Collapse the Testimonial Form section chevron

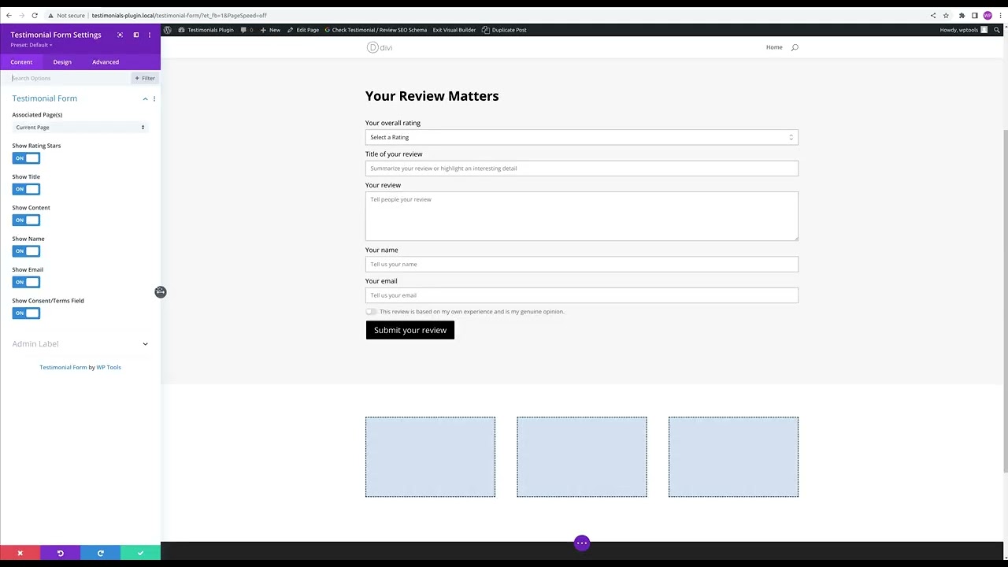point(145,98)
